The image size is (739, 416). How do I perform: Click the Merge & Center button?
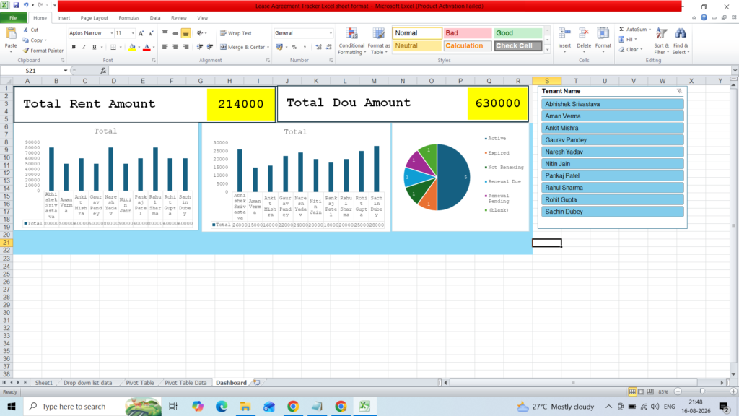click(245, 47)
